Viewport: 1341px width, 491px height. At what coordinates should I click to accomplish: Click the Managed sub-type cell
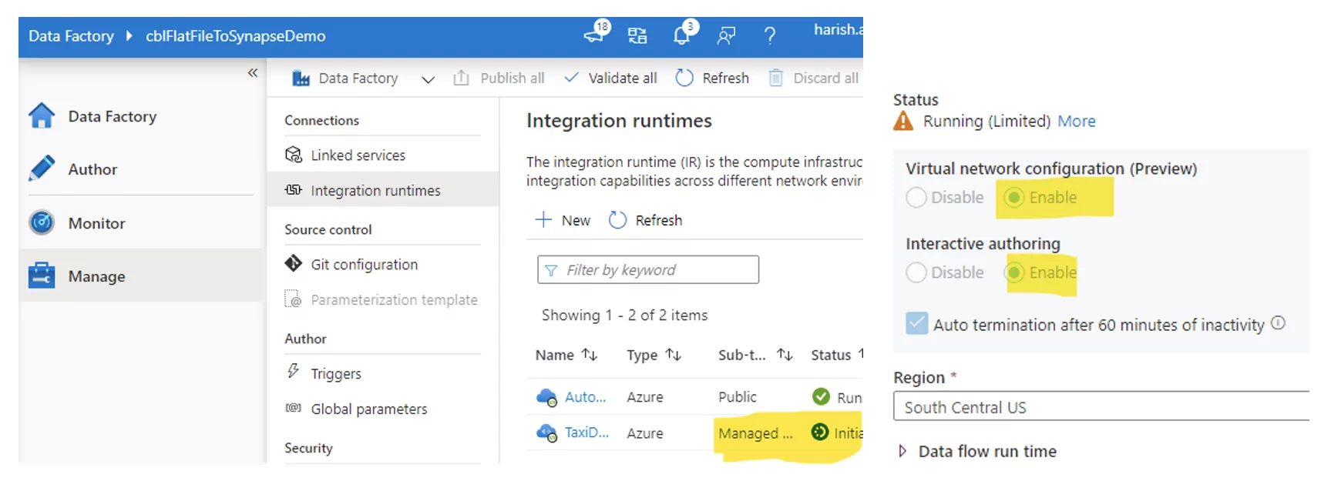755,433
